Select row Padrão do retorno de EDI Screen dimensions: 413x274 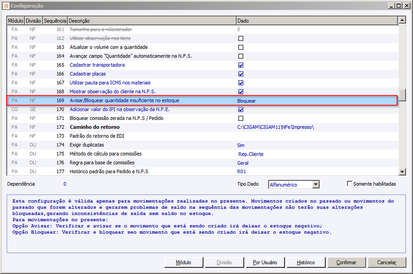point(202,136)
